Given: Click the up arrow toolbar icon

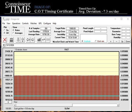Looking at the screenshot, I should pos(23,40).
